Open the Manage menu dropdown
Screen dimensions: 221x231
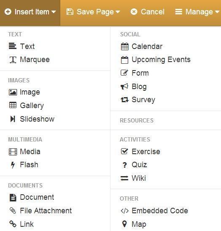(x=197, y=12)
